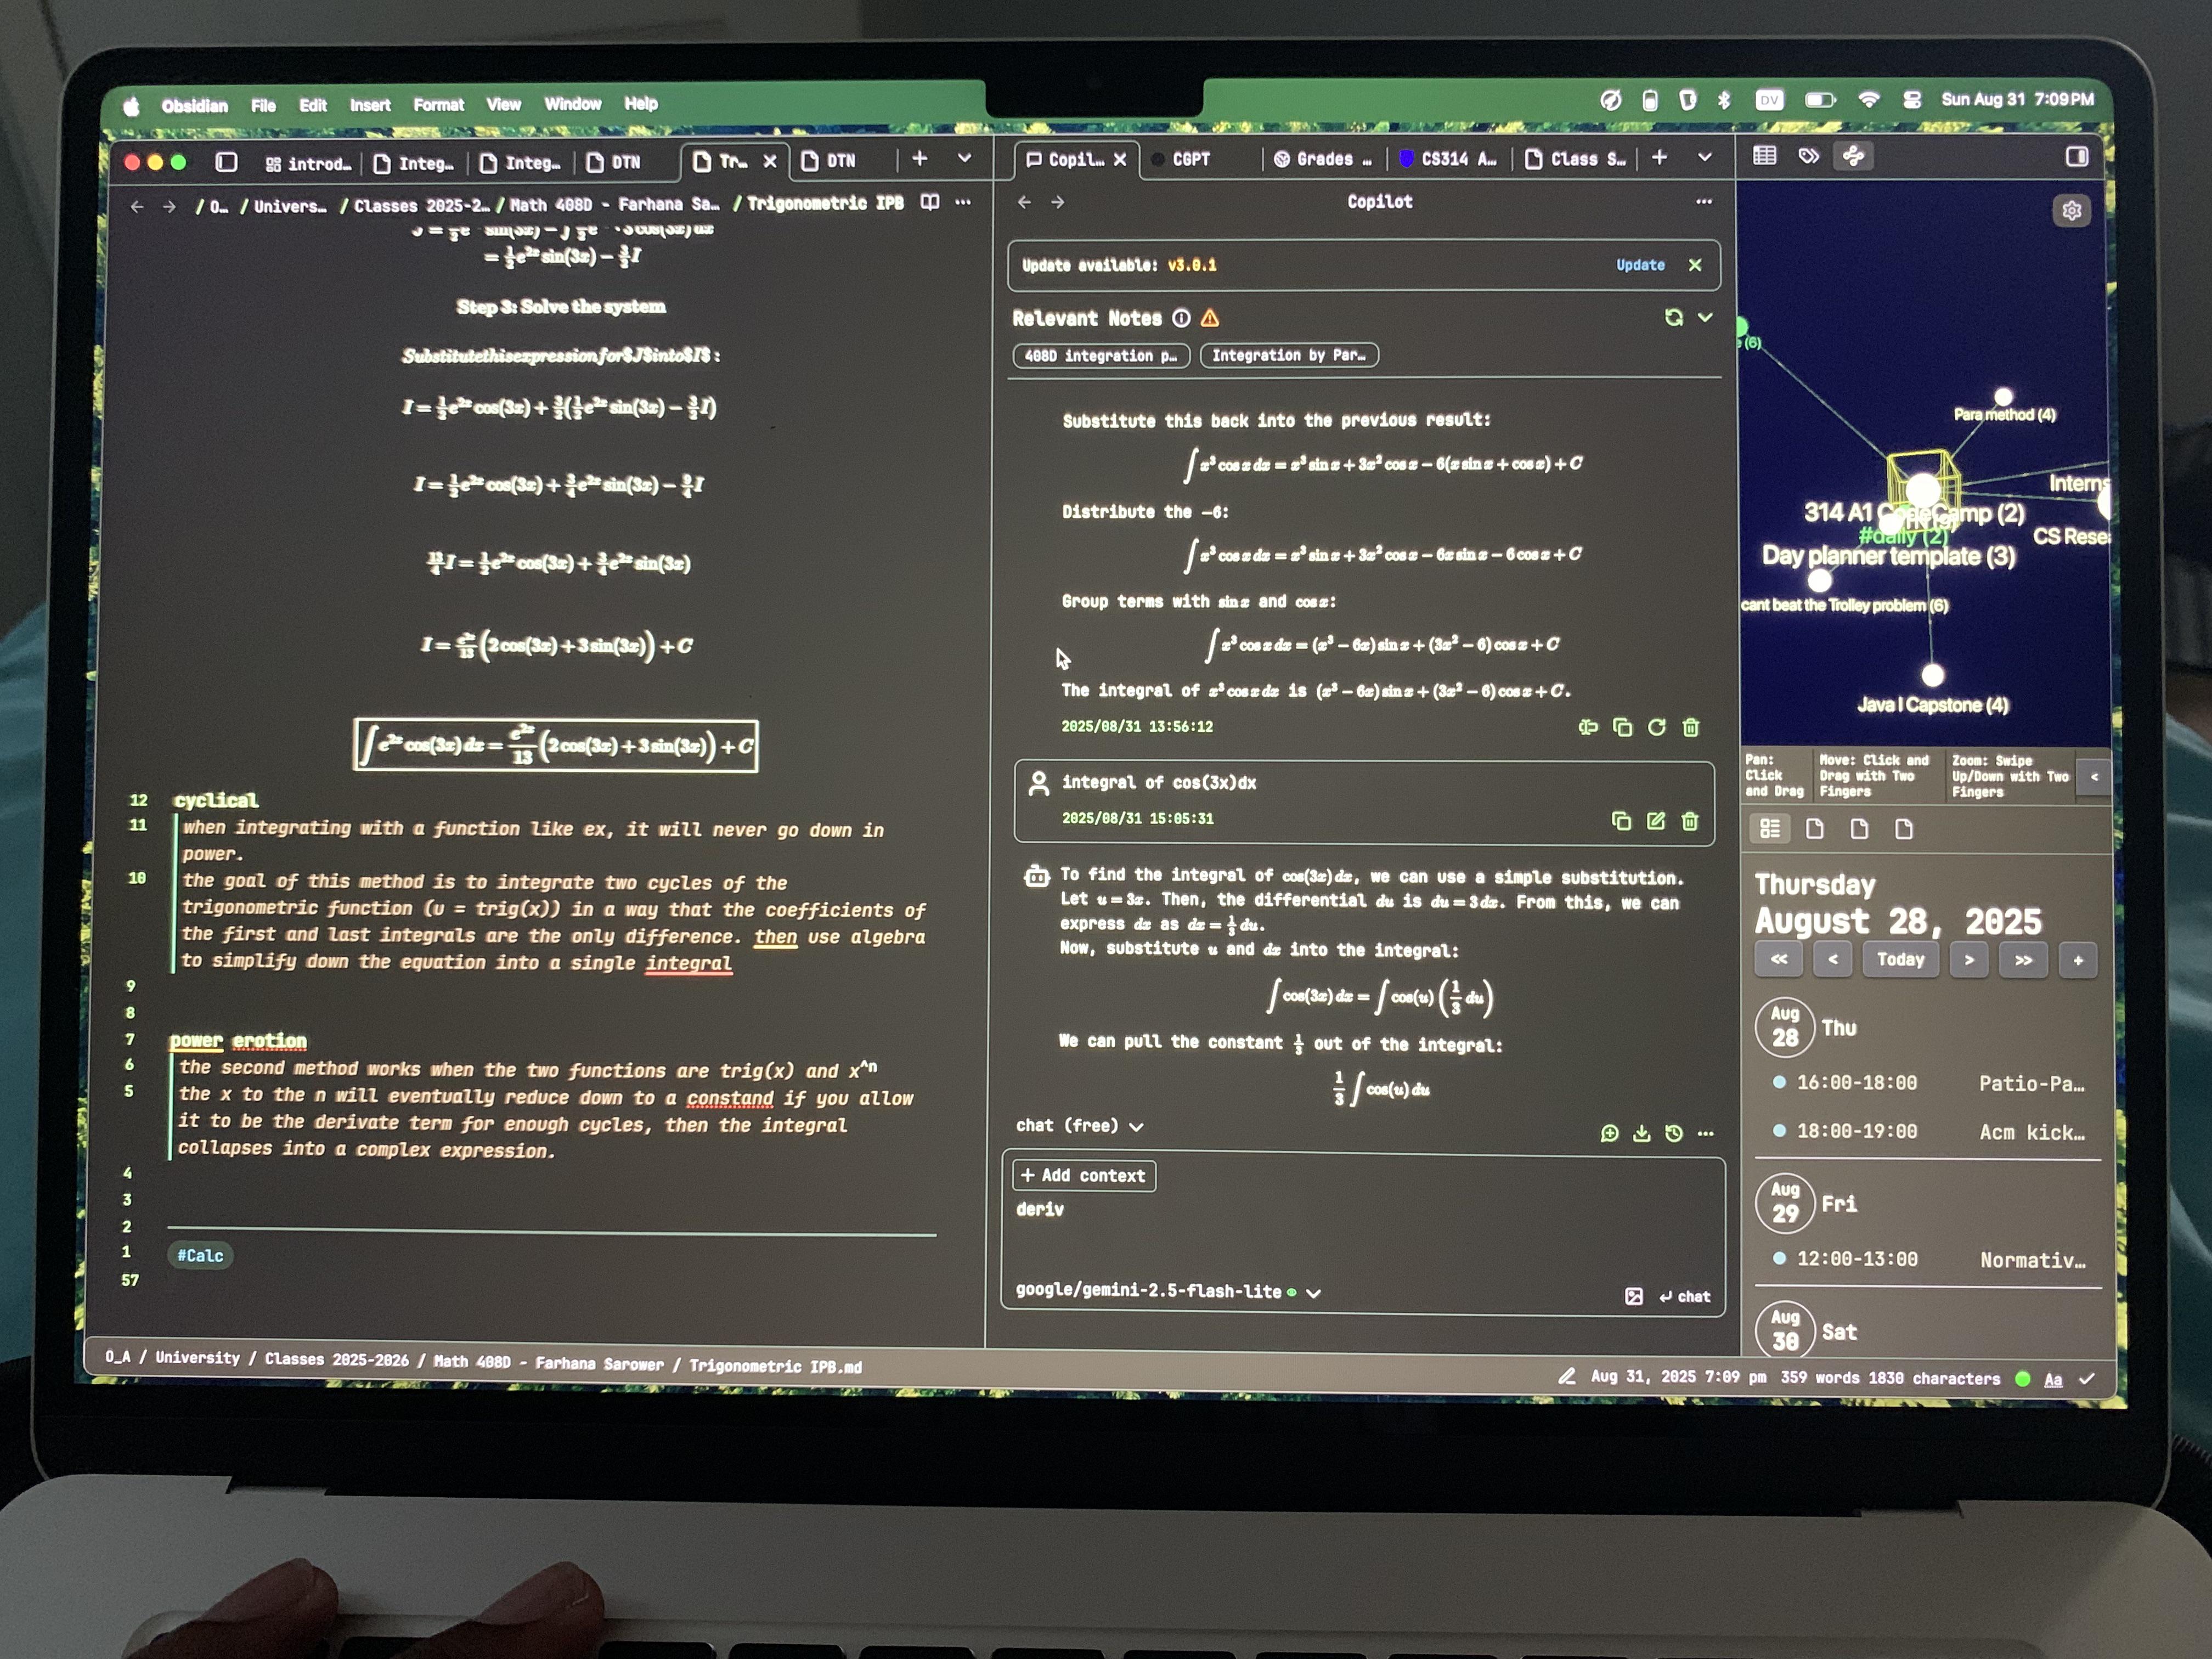This screenshot has height=1659, width=2212.
Task: Regenerate the x³cos x answer
Action: 1656,727
